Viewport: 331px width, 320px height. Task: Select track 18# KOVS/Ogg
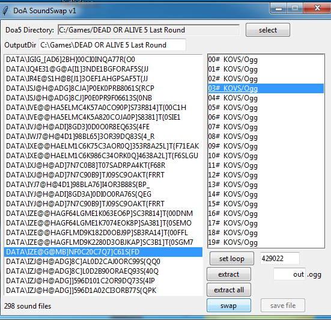(x=266, y=233)
